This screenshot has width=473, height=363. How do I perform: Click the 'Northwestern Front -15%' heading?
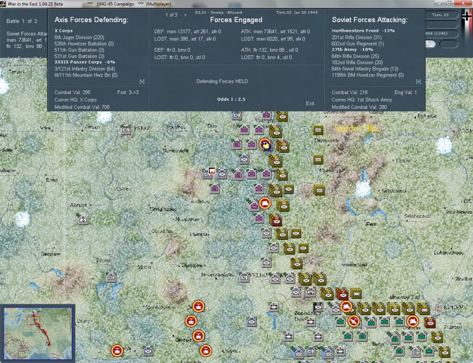(x=363, y=31)
